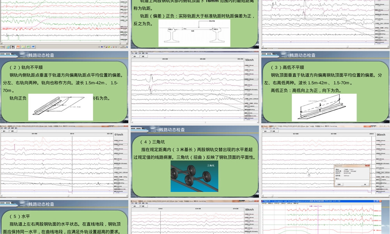The image size is (390, 234).
Task: Click the train logo in 高低不平顺 slide header
Action: click(x=270, y=55)
